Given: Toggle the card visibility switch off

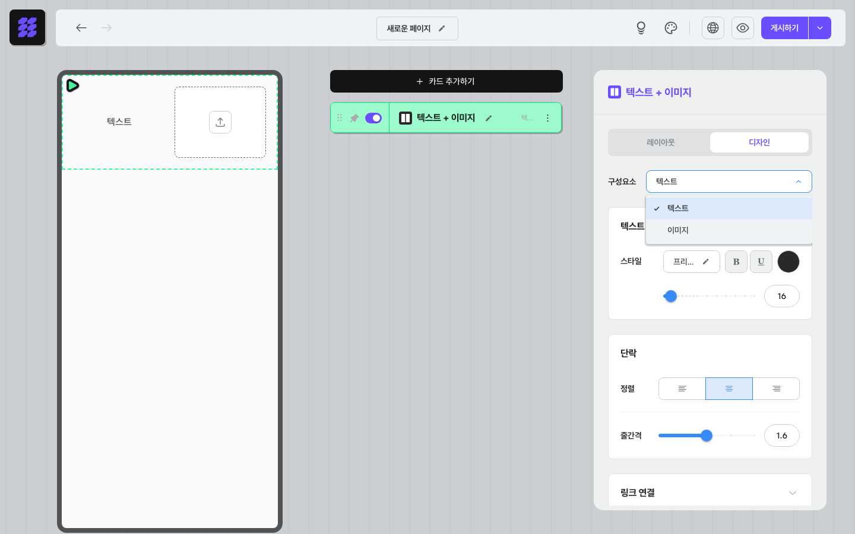Looking at the screenshot, I should tap(373, 118).
